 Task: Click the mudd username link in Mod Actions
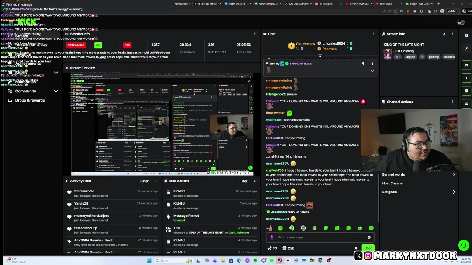[x=181, y=220]
